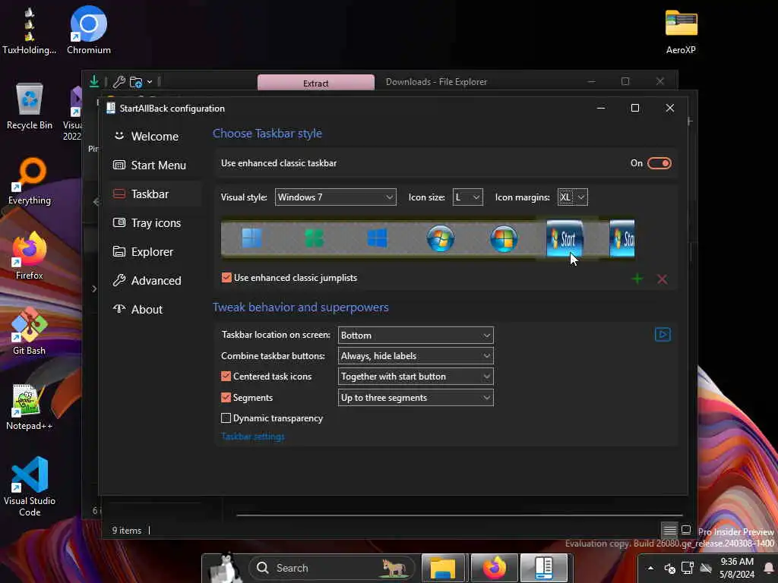778x583 pixels.
Task: Open the Extract tab in File Explorer
Action: click(x=315, y=83)
